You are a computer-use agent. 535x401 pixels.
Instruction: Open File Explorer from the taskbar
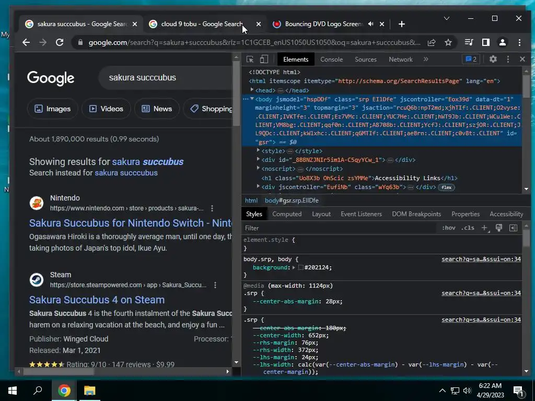[x=90, y=391]
